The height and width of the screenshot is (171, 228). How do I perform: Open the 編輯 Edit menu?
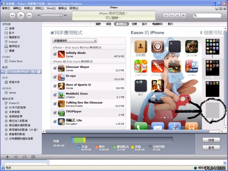[x=17, y=8]
